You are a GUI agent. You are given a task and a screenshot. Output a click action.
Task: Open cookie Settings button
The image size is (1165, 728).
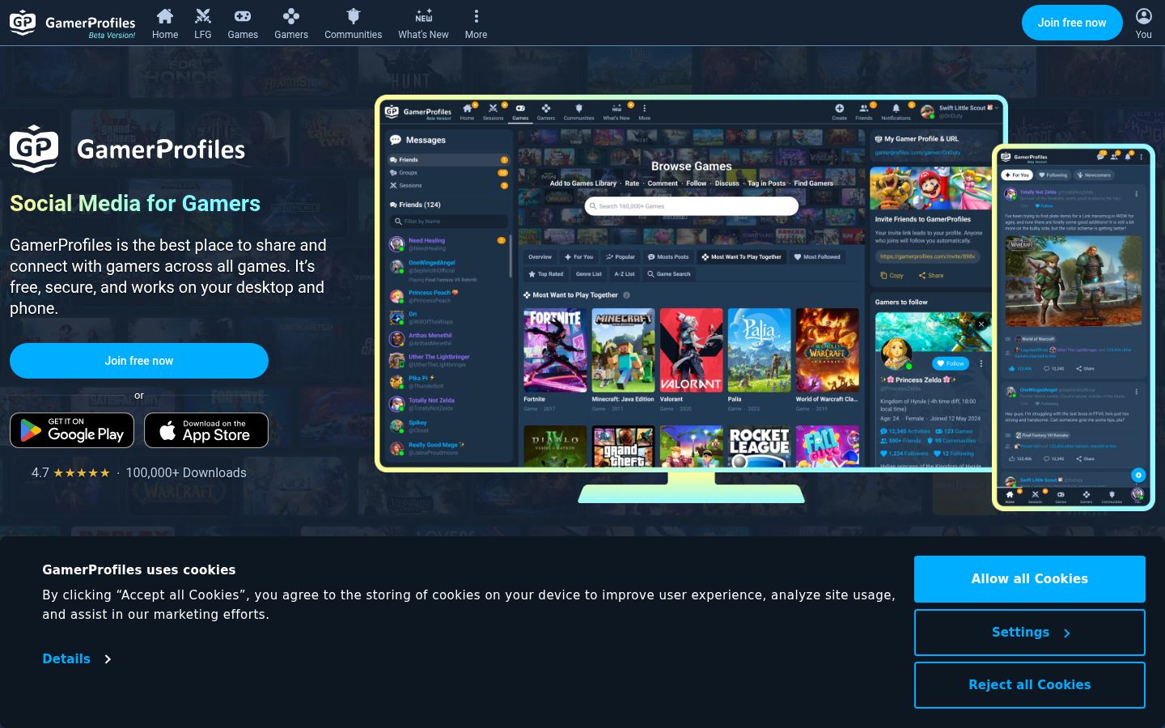click(x=1030, y=633)
